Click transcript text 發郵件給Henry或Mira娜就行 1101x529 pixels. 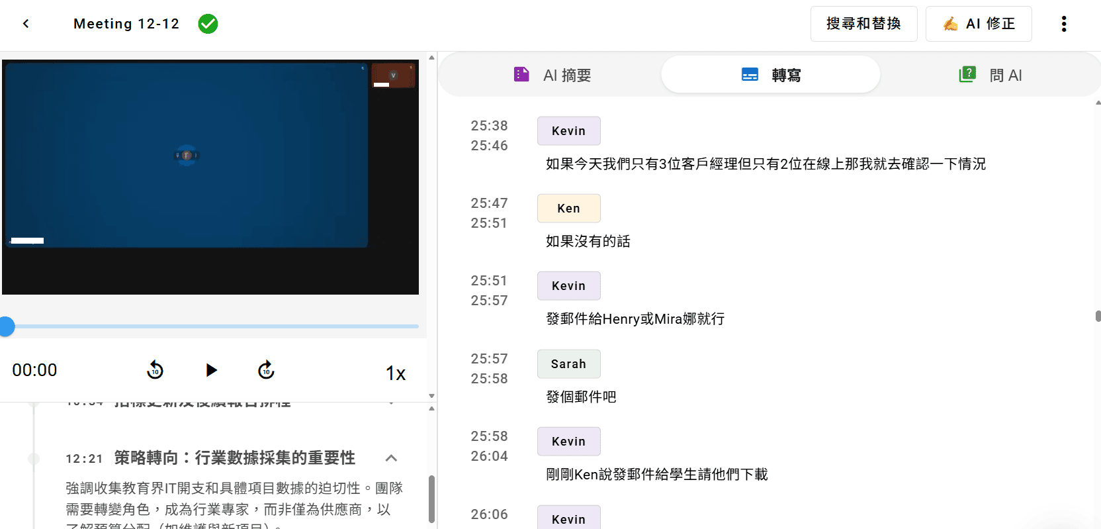pyautogui.click(x=635, y=319)
